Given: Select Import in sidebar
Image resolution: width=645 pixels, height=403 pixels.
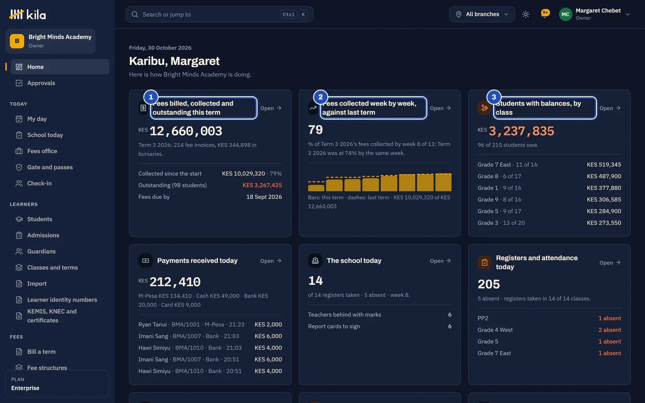Looking at the screenshot, I should pyautogui.click(x=60, y=283).
